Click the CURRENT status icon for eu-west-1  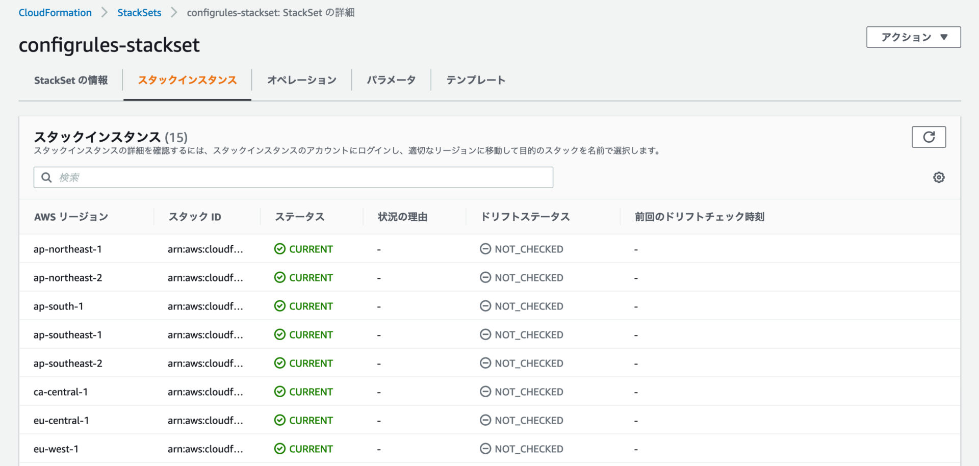click(280, 449)
